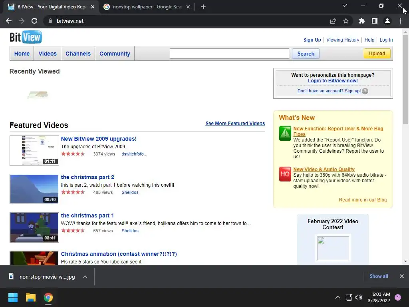Open New Video & Audio Quality link
Screen dimensions: 409x307
[x=324, y=169]
